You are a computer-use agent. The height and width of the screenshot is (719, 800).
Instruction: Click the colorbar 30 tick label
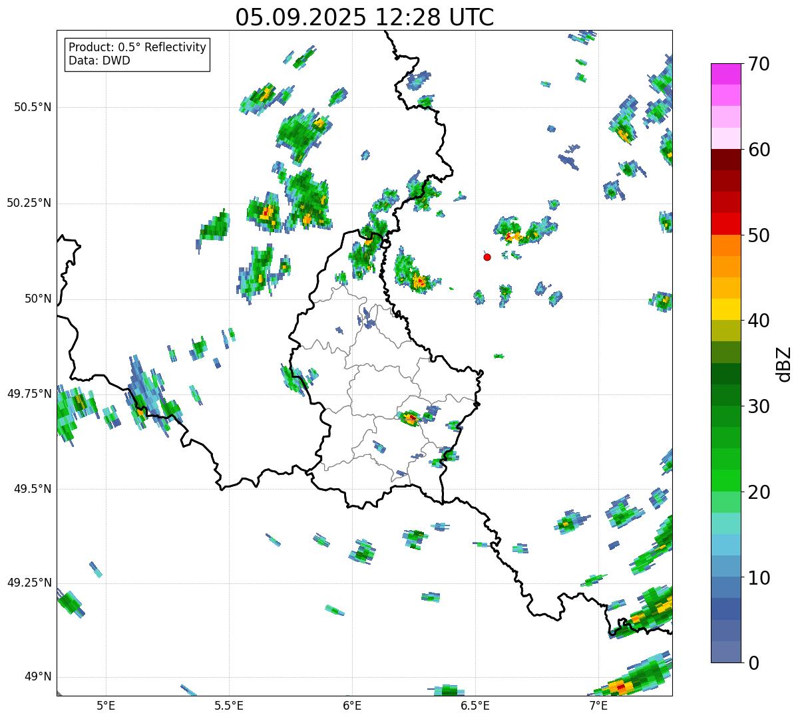[x=759, y=406]
